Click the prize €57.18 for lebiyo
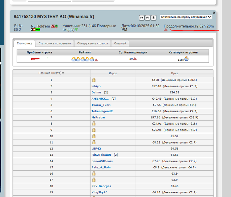This screenshot has width=231, height=197. (x=156, y=86)
